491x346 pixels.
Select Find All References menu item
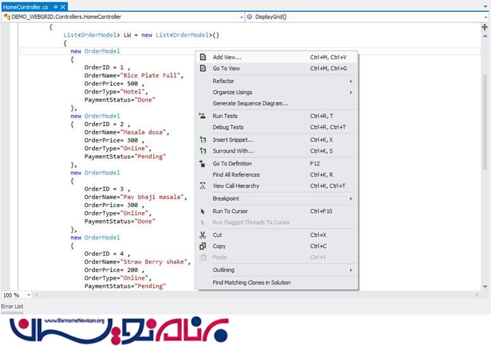pyautogui.click(x=236, y=175)
